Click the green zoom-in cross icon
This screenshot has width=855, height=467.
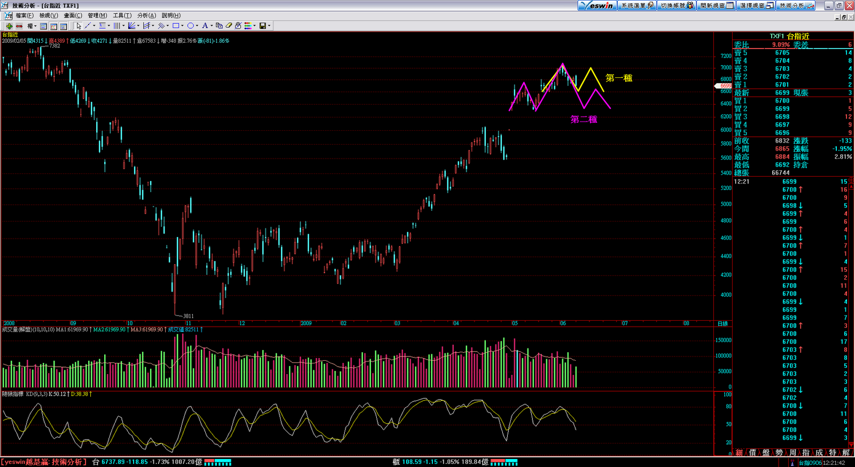pos(9,26)
